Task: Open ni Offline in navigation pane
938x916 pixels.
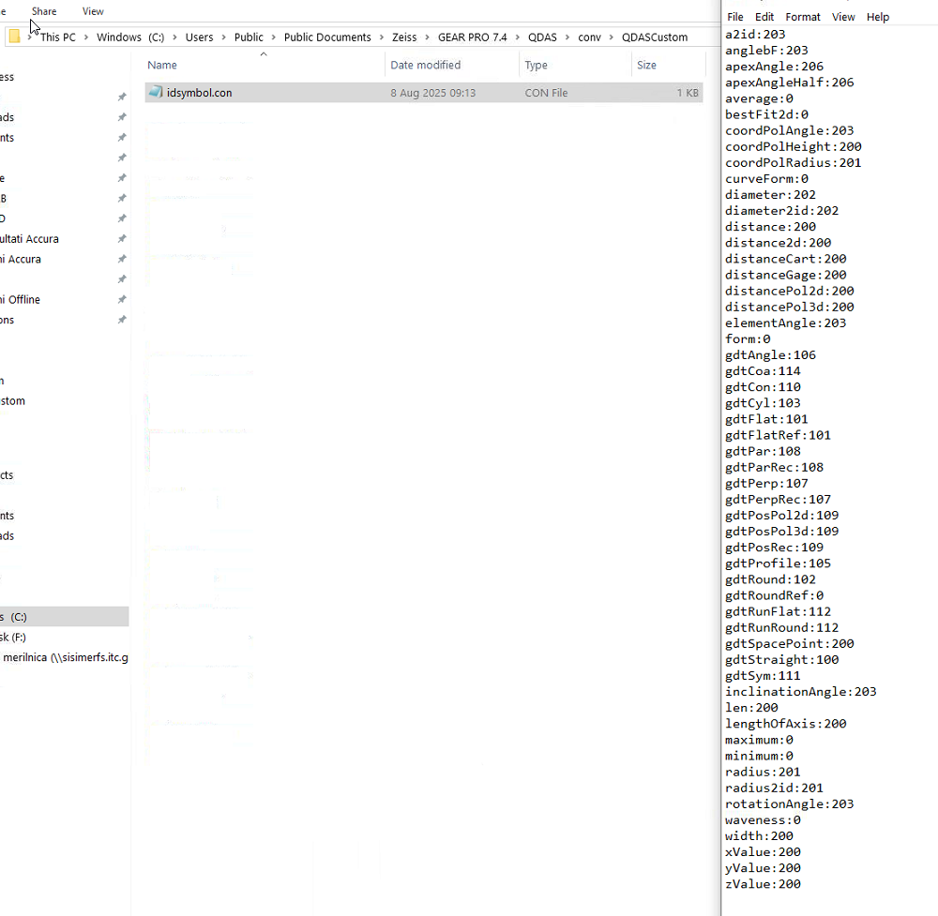Action: 20,300
